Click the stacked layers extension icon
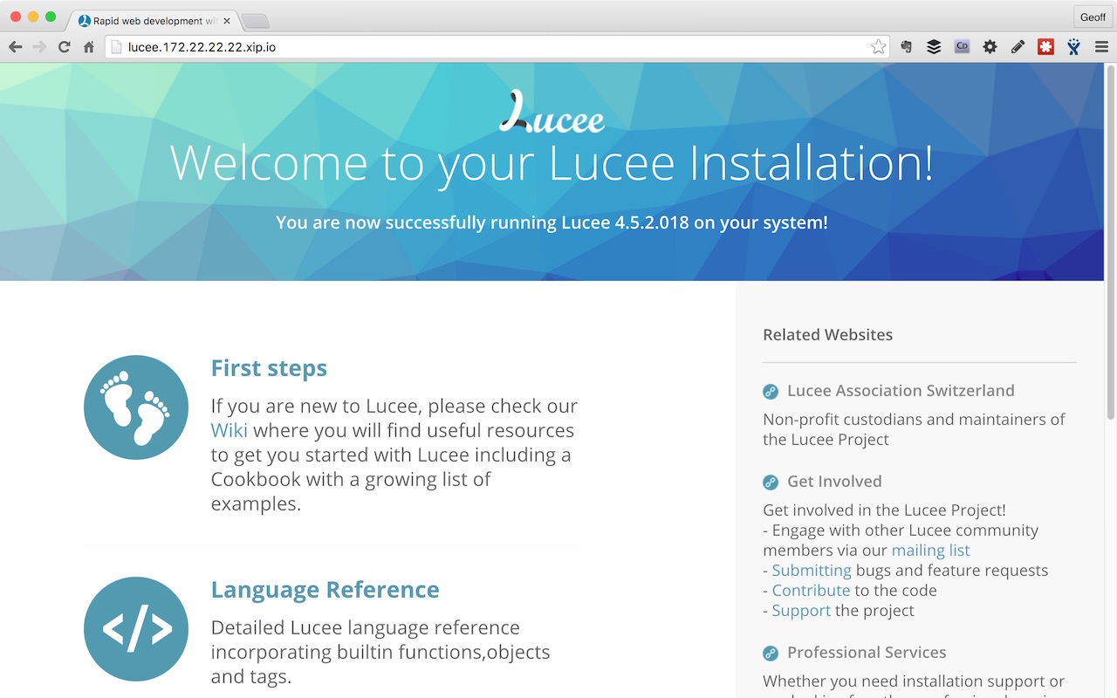This screenshot has width=1117, height=698. point(934,46)
